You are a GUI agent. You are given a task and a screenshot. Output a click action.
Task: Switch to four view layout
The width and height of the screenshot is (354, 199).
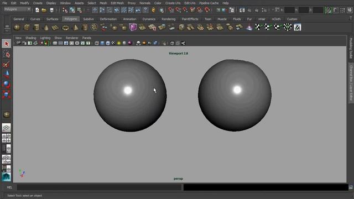click(6, 138)
